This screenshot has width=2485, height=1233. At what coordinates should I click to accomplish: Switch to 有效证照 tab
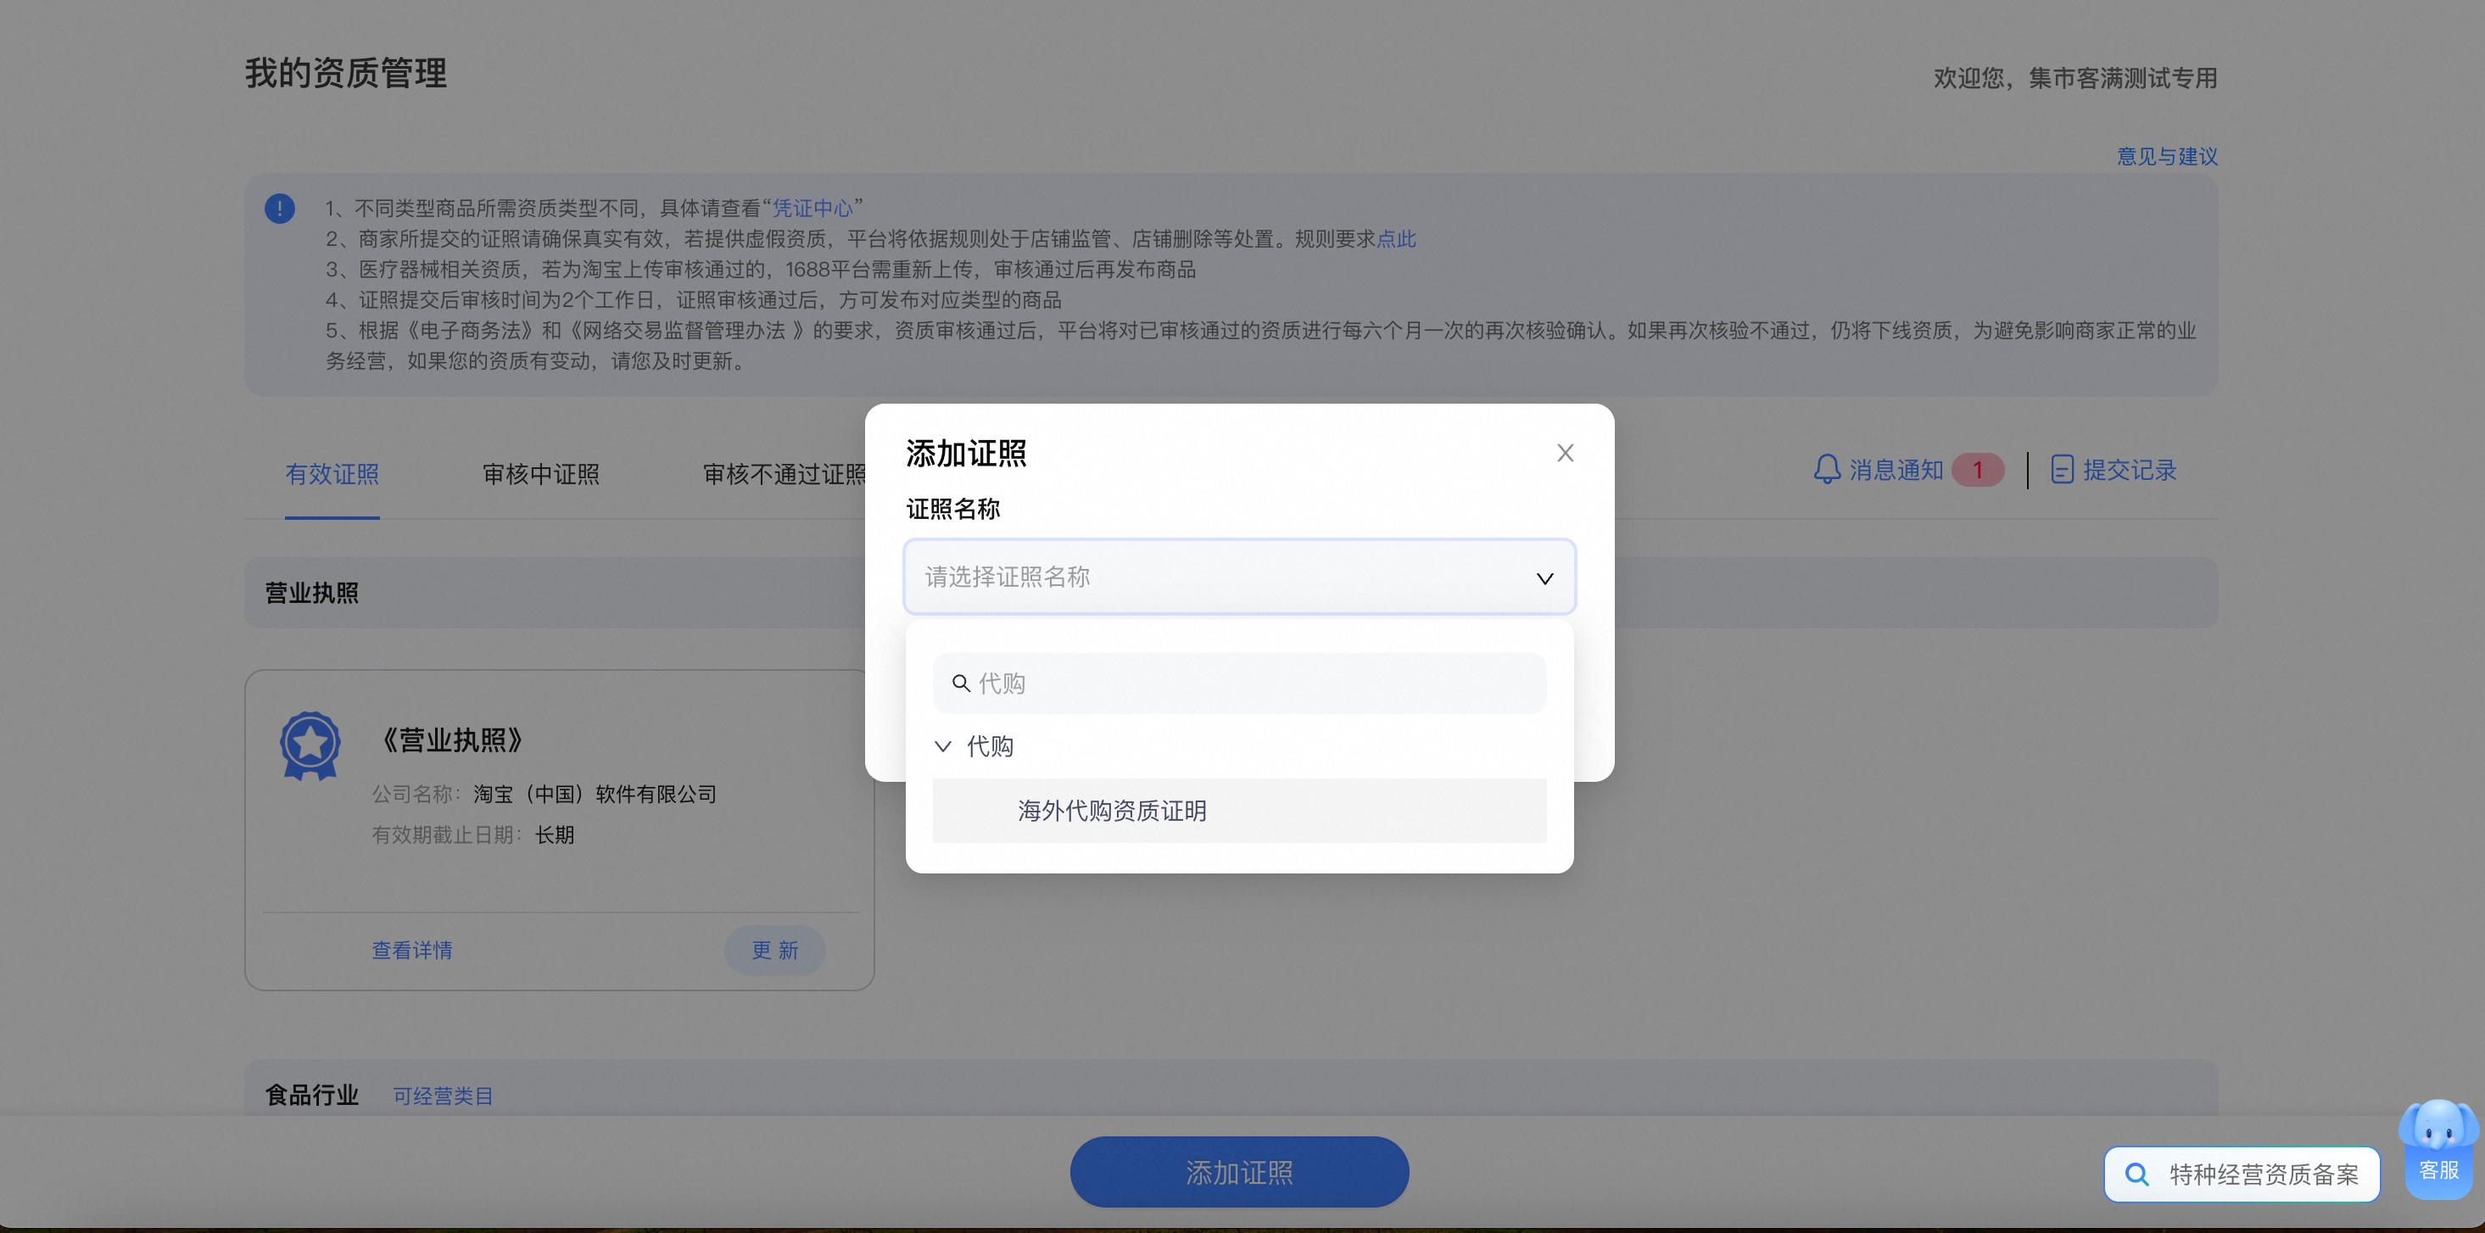(x=332, y=474)
